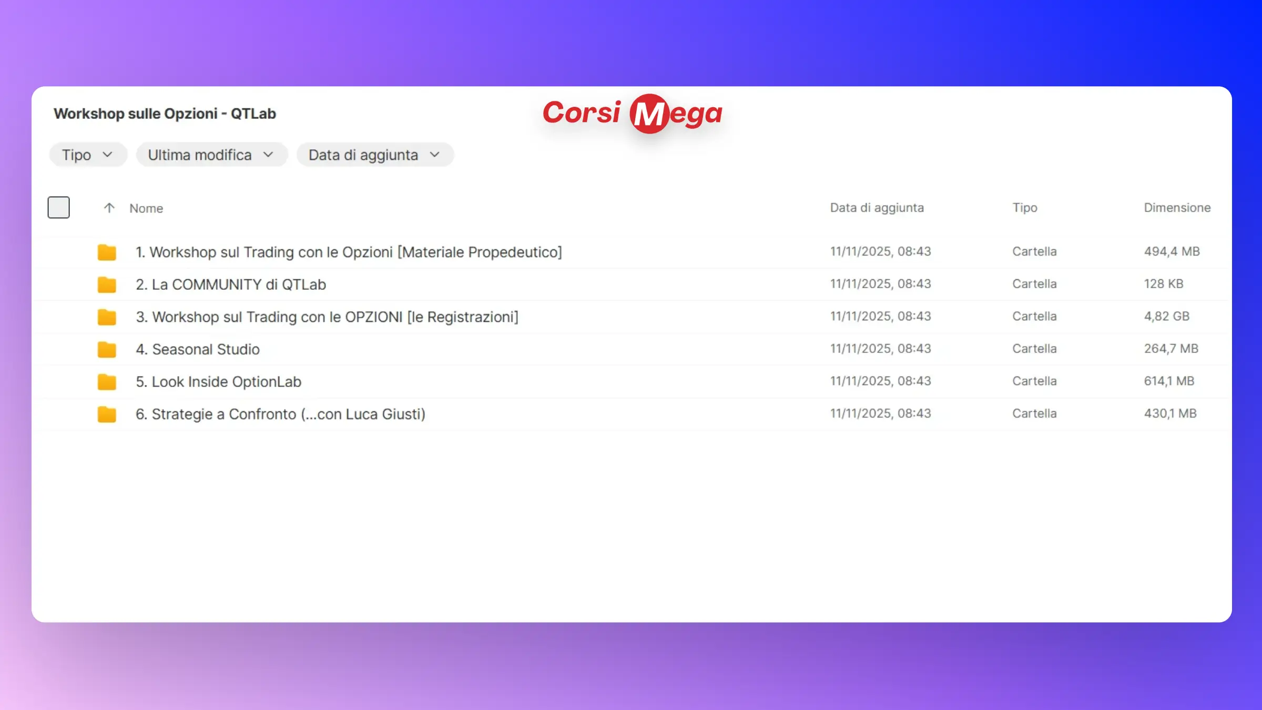Open the 4. Seasonal Studio folder name
This screenshot has width=1262, height=710.
pos(198,349)
